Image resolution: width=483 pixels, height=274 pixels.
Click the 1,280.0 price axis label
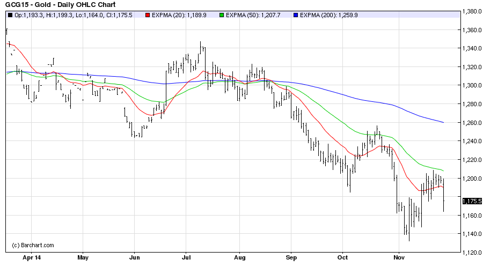pos(472,104)
